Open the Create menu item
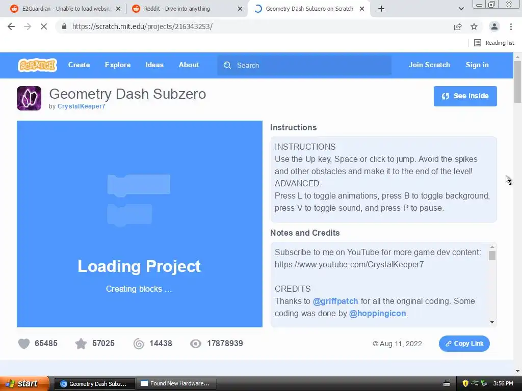 click(x=79, y=65)
